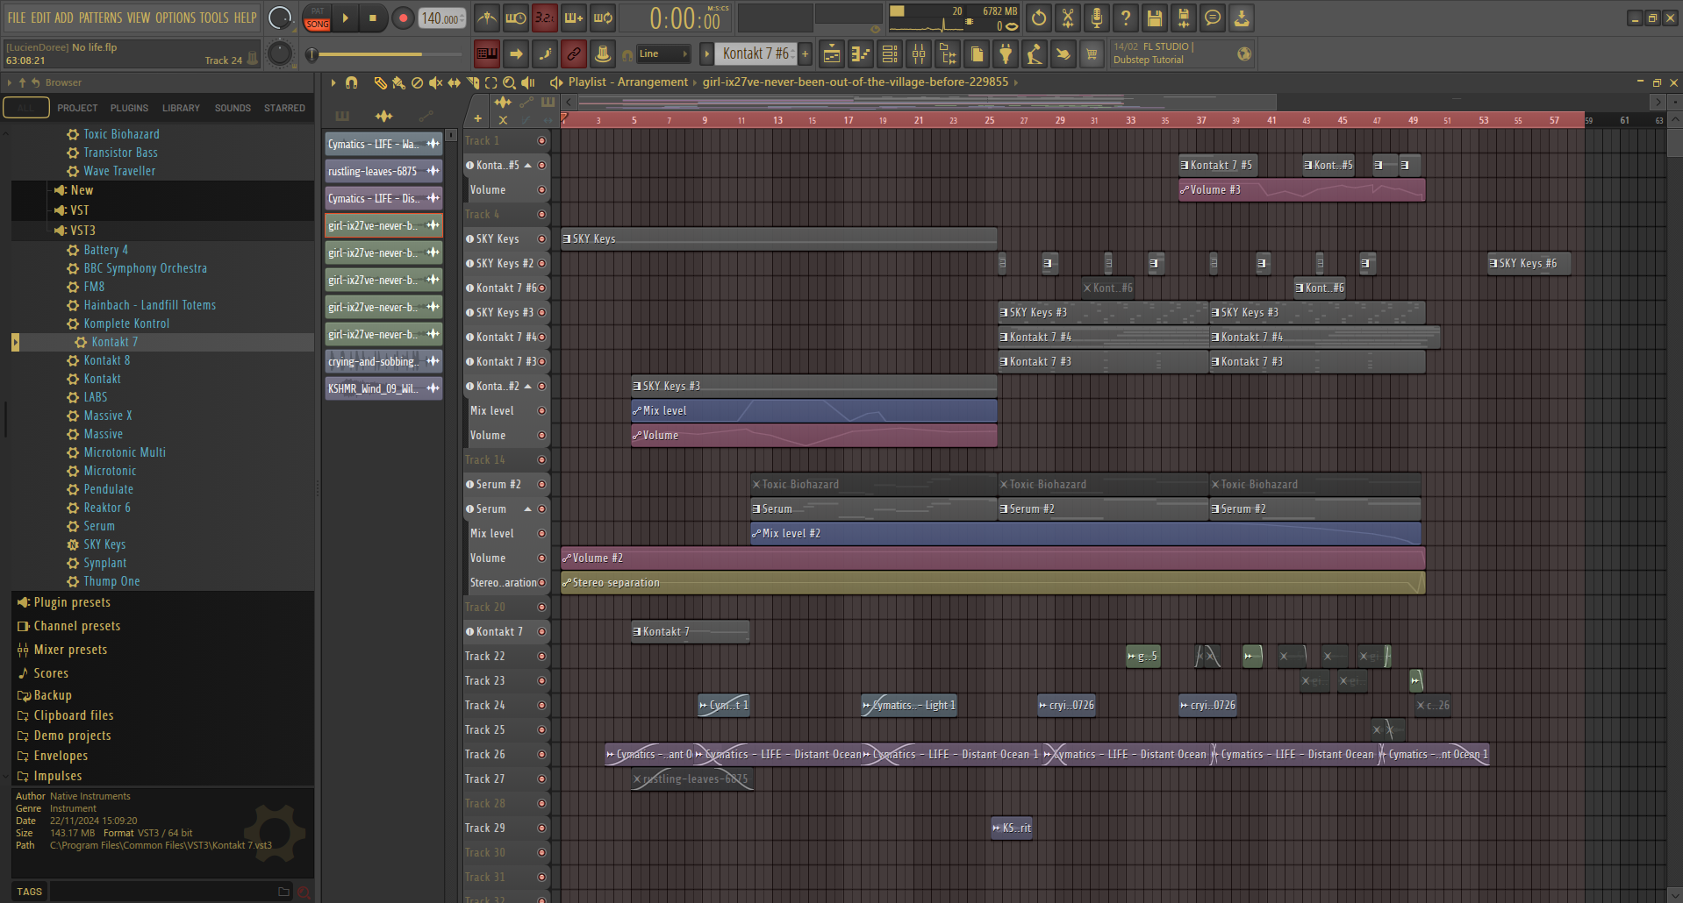Select the crying-and-sobbing clip button
This screenshot has width=1683, height=903.
point(383,361)
